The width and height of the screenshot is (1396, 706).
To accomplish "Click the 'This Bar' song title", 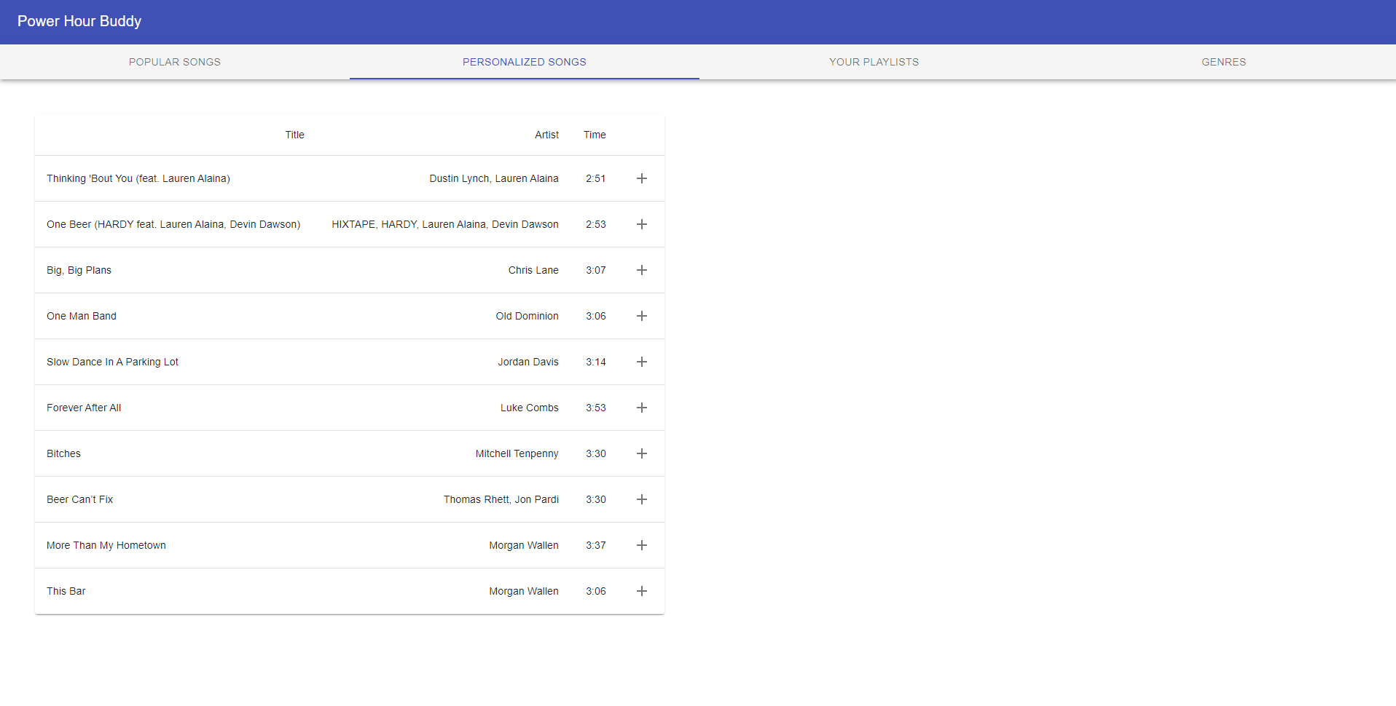I will [x=66, y=591].
